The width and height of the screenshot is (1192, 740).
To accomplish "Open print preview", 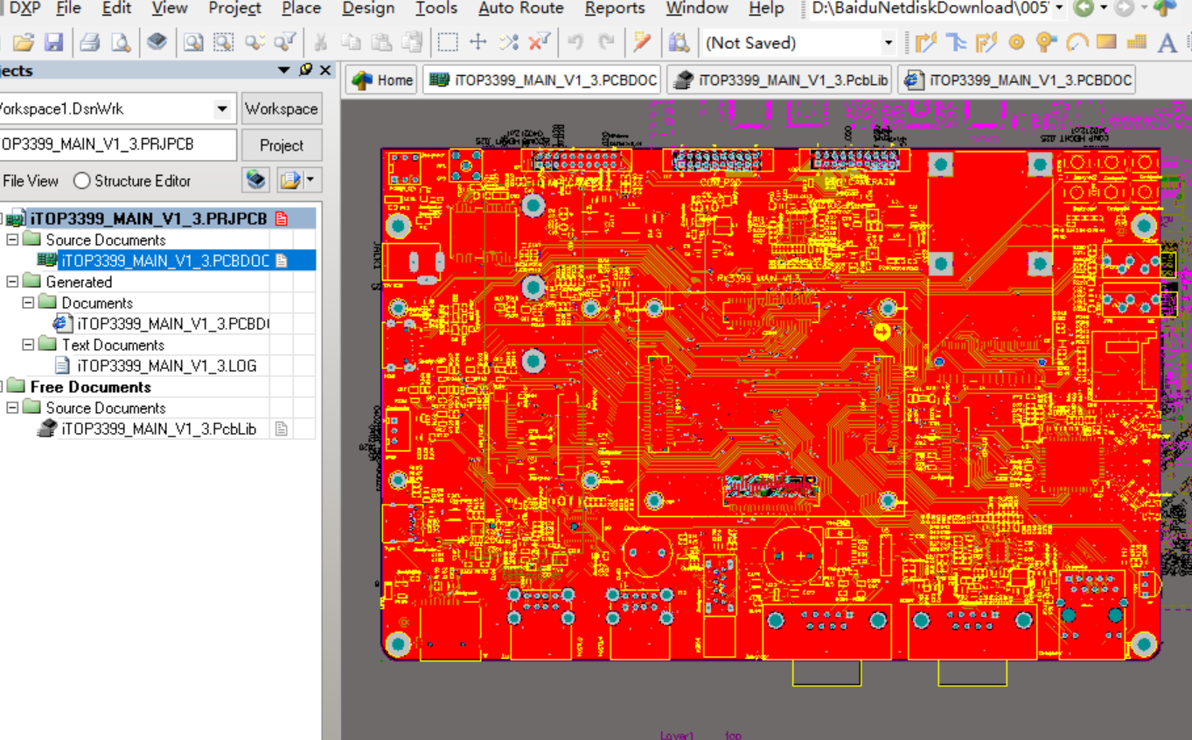I will pos(120,42).
